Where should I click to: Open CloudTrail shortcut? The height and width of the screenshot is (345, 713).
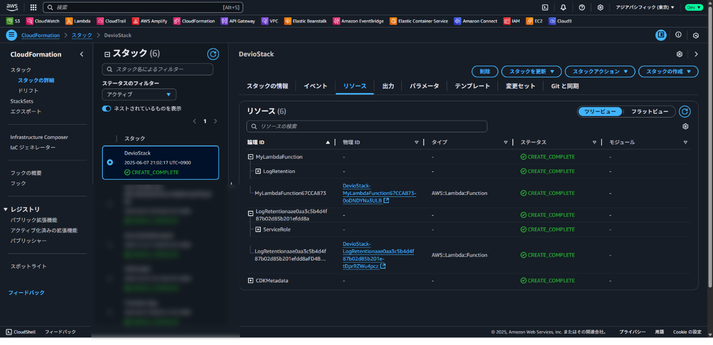pos(112,21)
